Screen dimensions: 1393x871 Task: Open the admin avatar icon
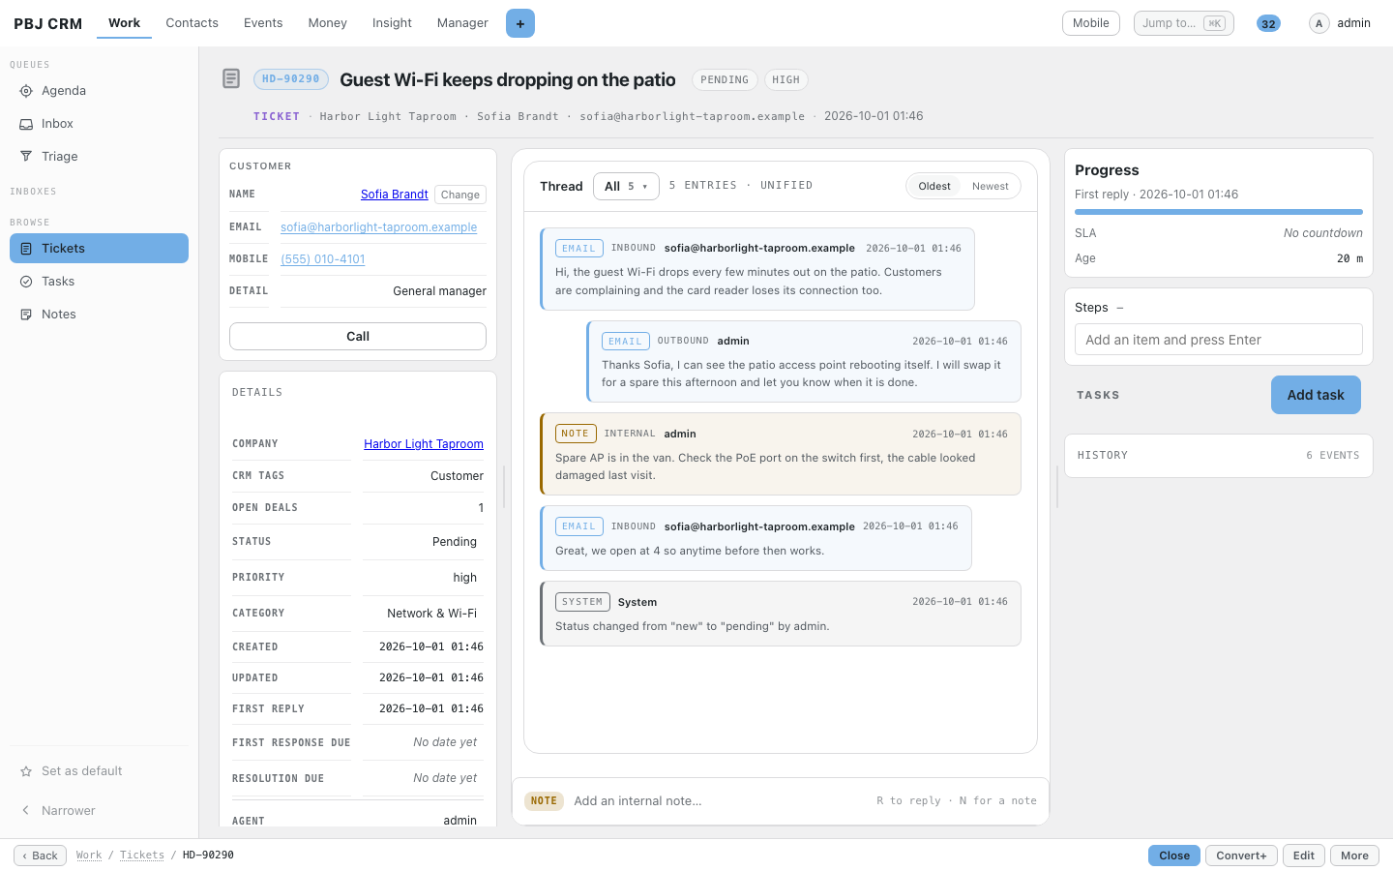tap(1319, 23)
